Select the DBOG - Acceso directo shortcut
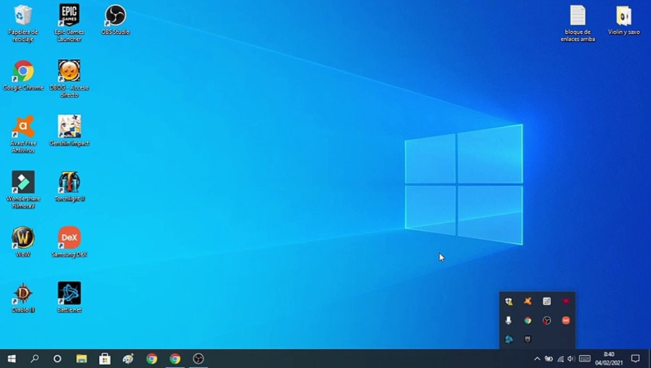 coord(69,79)
